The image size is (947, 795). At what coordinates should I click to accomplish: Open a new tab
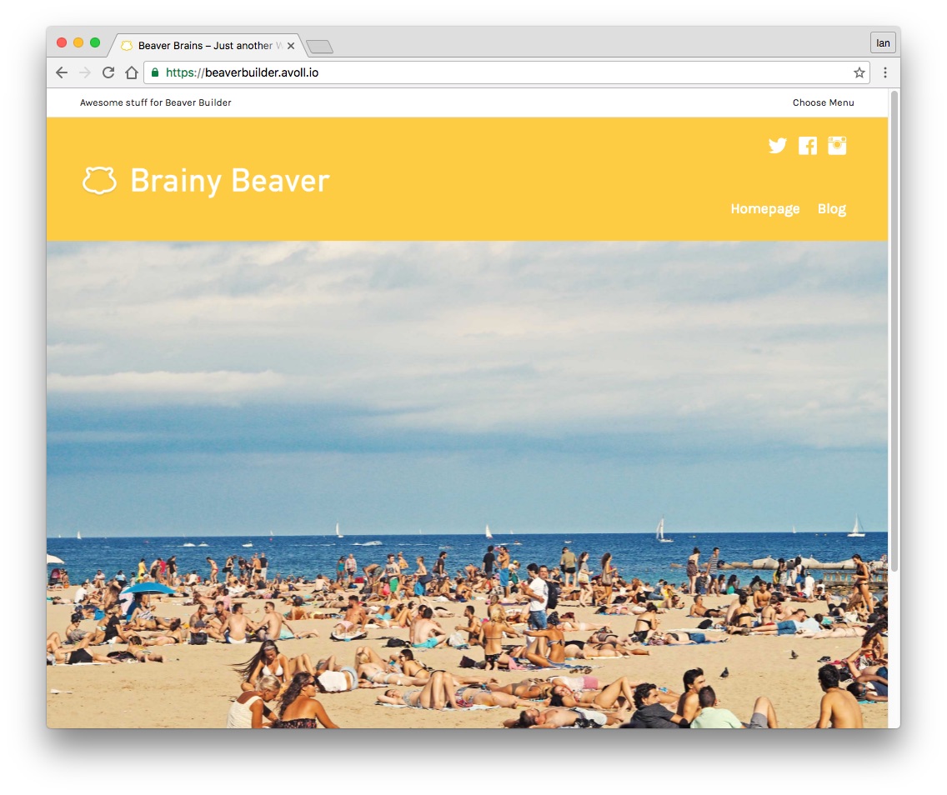pyautogui.click(x=319, y=47)
